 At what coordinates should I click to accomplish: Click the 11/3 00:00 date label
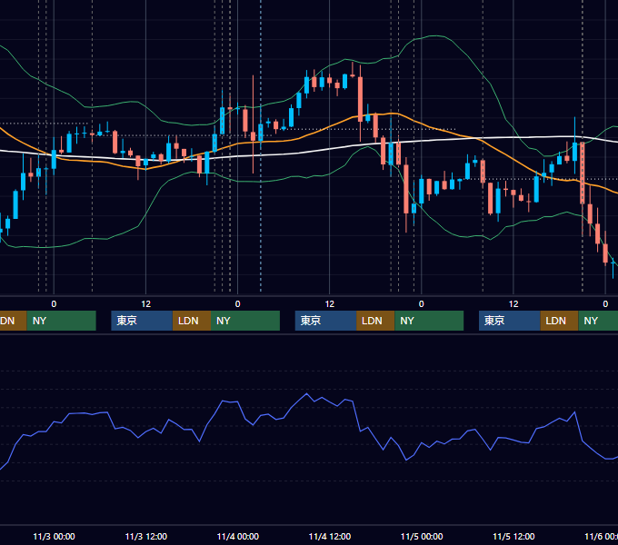(54, 536)
